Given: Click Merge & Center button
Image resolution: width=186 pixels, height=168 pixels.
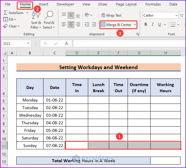Looking at the screenshot, I should pyautogui.click(x=116, y=24).
